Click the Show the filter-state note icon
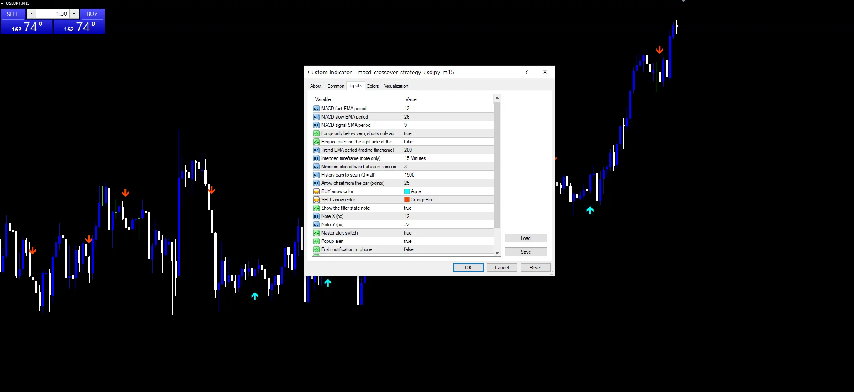The width and height of the screenshot is (854, 392). (316, 208)
